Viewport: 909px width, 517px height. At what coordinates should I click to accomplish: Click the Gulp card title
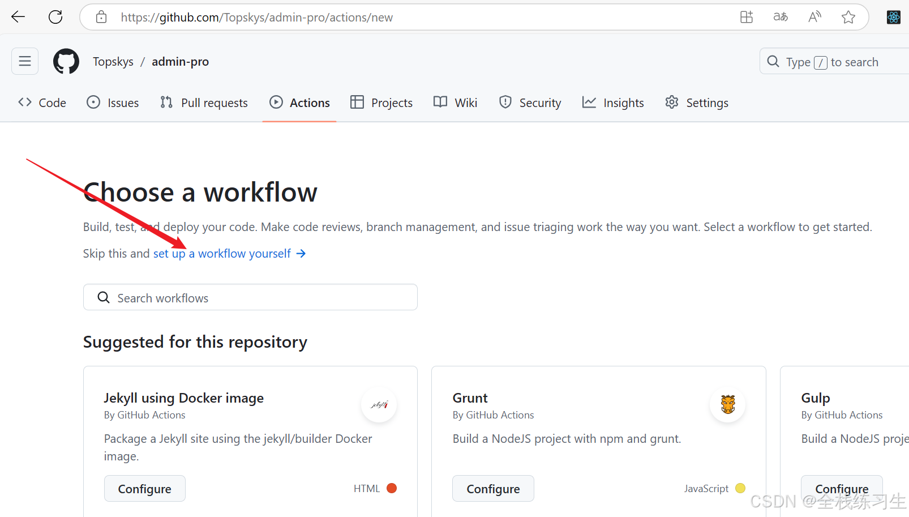pyautogui.click(x=816, y=398)
